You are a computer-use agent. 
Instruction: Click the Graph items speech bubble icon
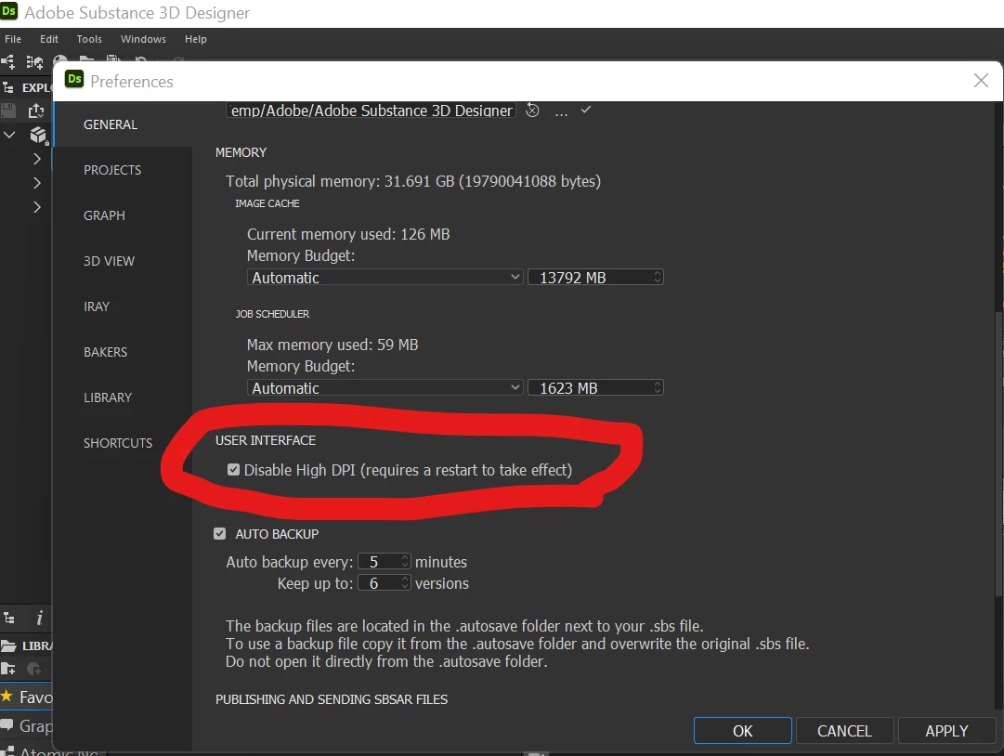7,725
